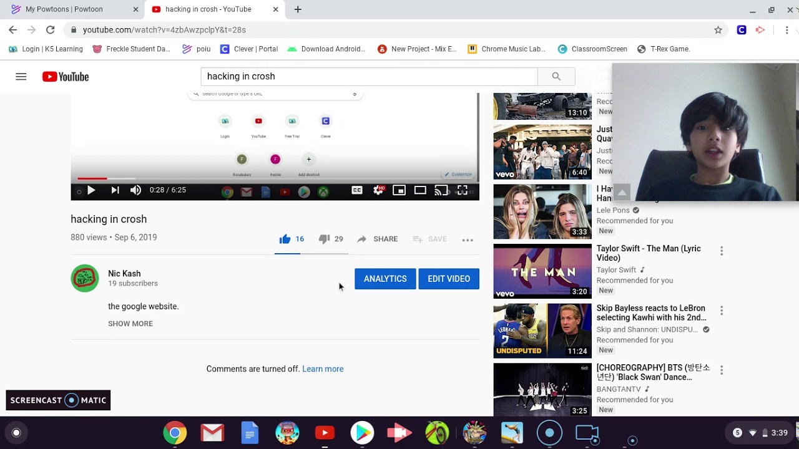Viewport: 799px width, 449px height.
Task: Cast the video to a TV
Action: pos(441,190)
